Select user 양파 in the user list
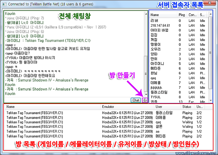This screenshot has width=218, height=155. click(x=179, y=54)
